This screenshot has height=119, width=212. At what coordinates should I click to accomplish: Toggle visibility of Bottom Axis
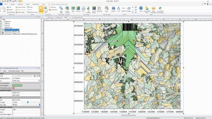tap(1, 28)
